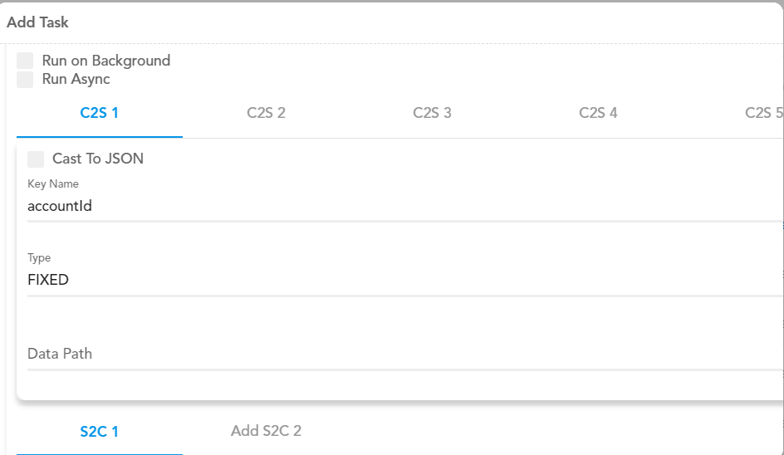The image size is (784, 455).
Task: Switch to the C2S 2 tab
Action: (266, 113)
